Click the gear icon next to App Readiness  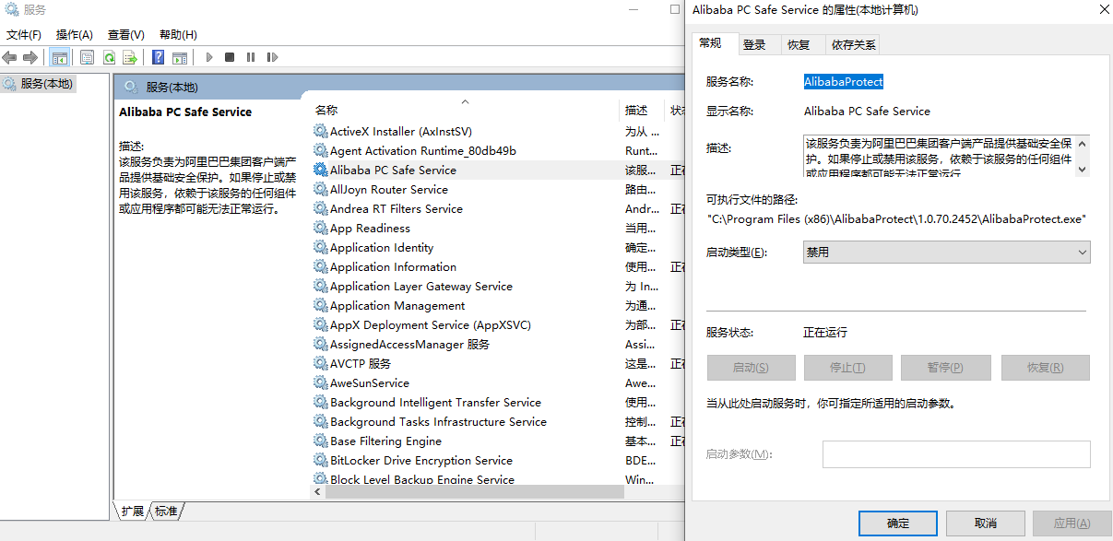321,229
